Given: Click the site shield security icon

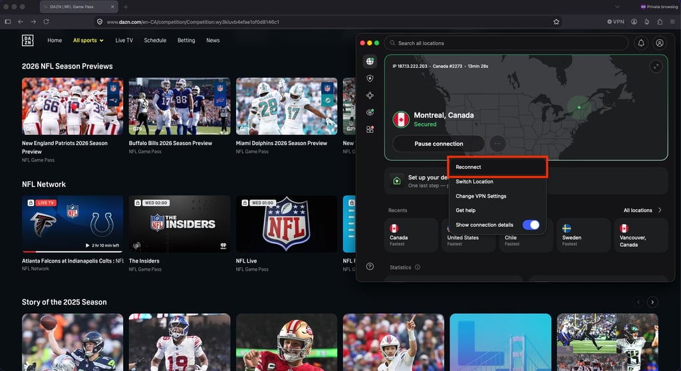Looking at the screenshot, I should 100,22.
